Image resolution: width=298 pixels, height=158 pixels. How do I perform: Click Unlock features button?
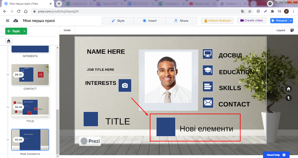point(217,21)
